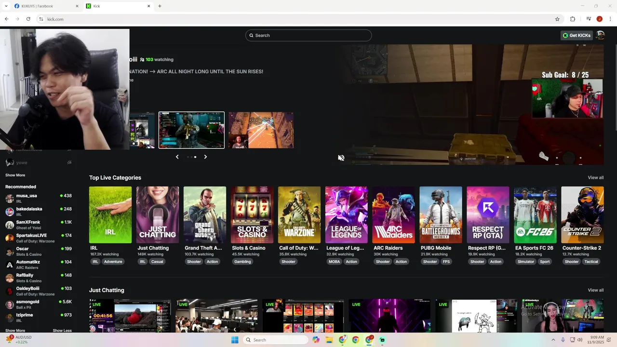Open a new browser tab

tap(160, 6)
